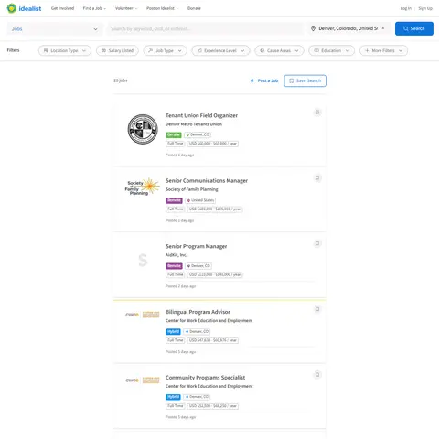
Task: Open the Jobs listing type dropdown
Action: point(55,29)
